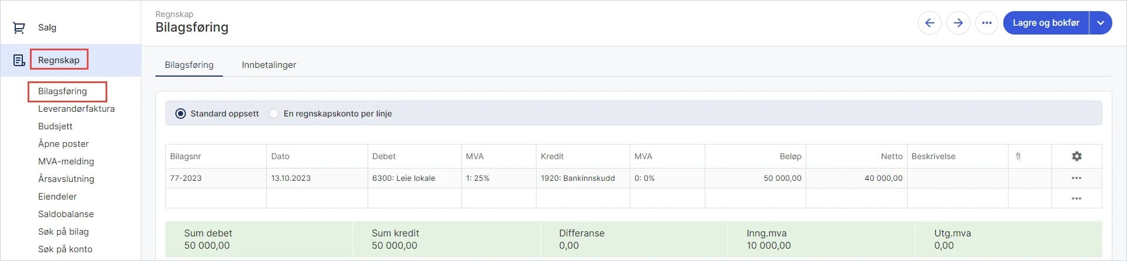Click the Salg shopping cart icon
1127x261 pixels.
click(19, 28)
